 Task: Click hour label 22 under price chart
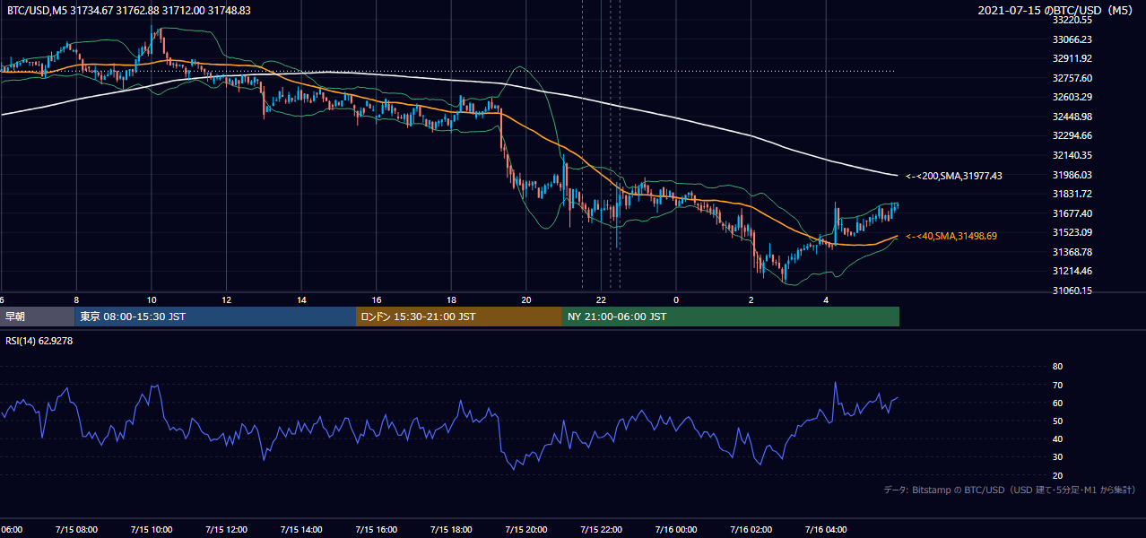click(x=601, y=299)
